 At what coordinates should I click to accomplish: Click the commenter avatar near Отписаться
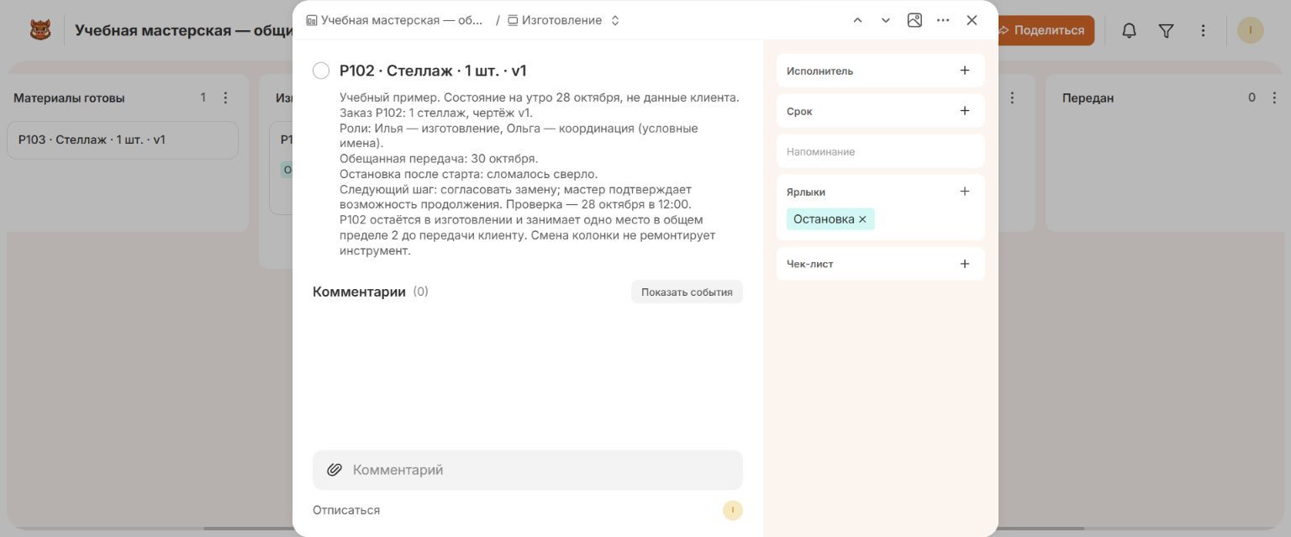[x=732, y=510]
